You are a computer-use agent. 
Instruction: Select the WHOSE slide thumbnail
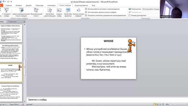click(11, 73)
